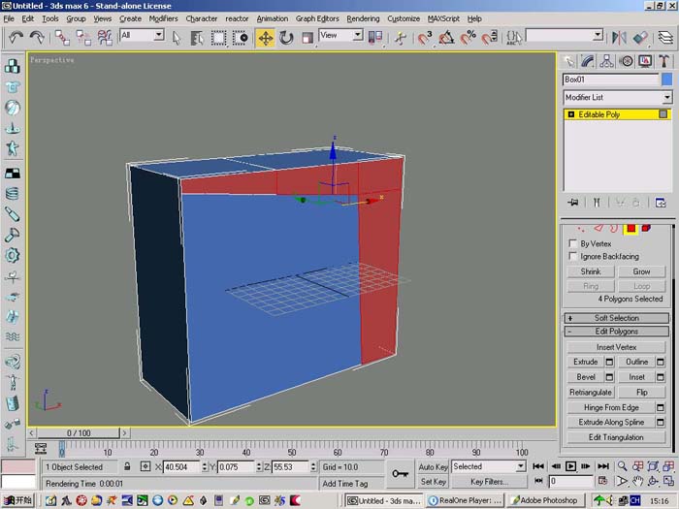This screenshot has width=679, height=509.
Task: Click the Bind to Space Warp icon
Action: pyautogui.click(x=105, y=38)
